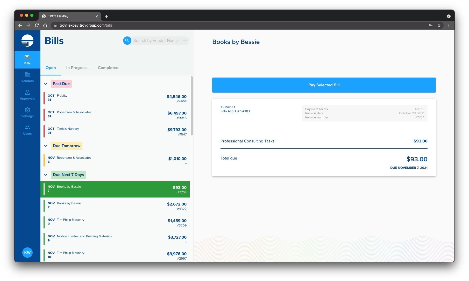Screen dimensions: 469x281
Task: Open the KW user avatar menu
Action: tap(27, 253)
